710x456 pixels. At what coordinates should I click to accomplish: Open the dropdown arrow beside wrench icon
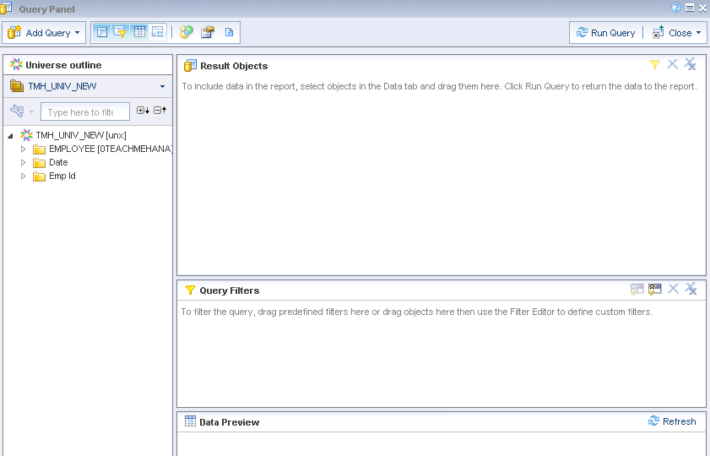32,111
